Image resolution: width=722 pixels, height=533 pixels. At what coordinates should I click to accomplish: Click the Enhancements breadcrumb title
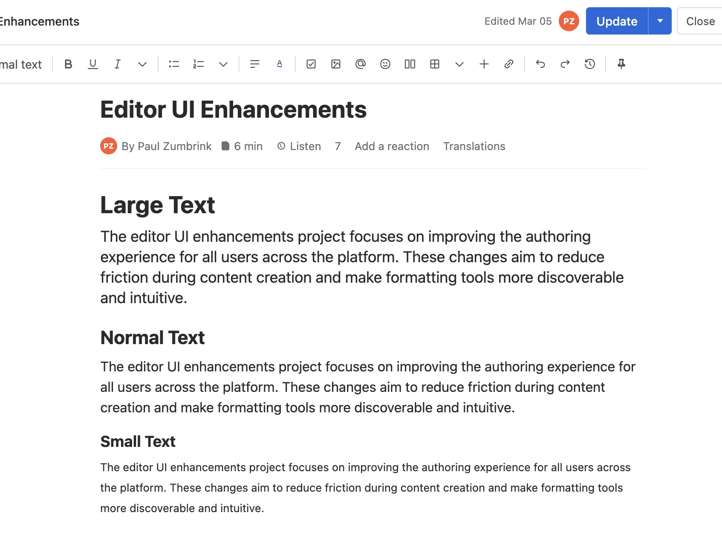click(x=39, y=21)
